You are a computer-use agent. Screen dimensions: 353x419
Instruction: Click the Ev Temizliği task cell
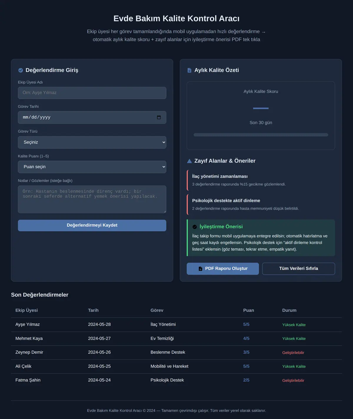pos(162,339)
